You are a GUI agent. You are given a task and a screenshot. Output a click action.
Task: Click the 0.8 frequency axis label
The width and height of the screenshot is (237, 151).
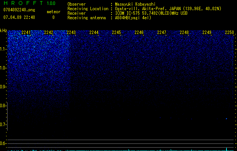click(3, 106)
